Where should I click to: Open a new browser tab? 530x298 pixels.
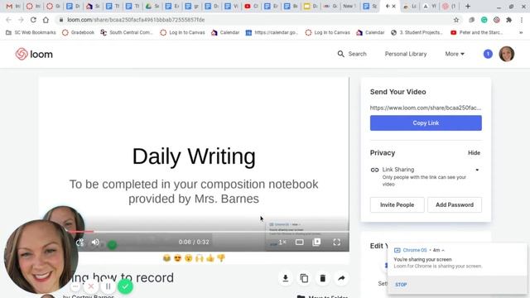click(x=467, y=6)
